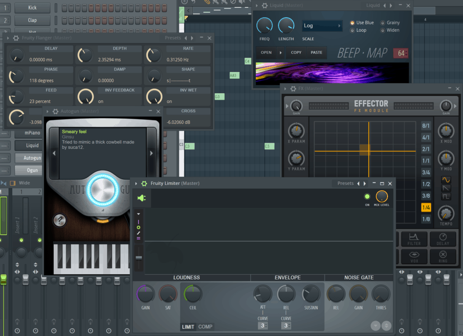Choose the Delay effect in Effector
The height and width of the screenshot is (336, 463).
coord(443,239)
